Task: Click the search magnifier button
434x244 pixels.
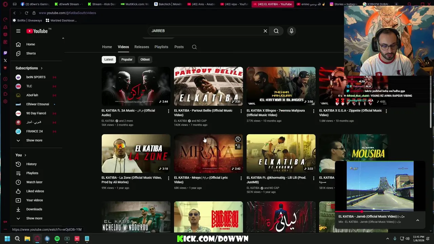Action: pyautogui.click(x=276, y=31)
